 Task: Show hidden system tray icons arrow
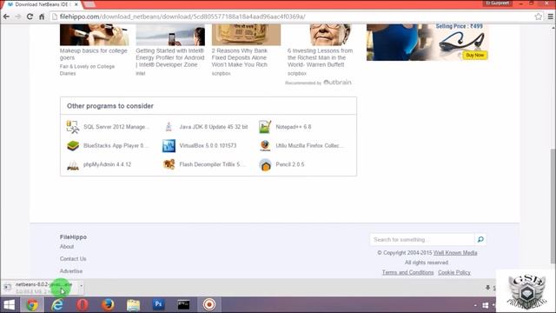click(475, 305)
